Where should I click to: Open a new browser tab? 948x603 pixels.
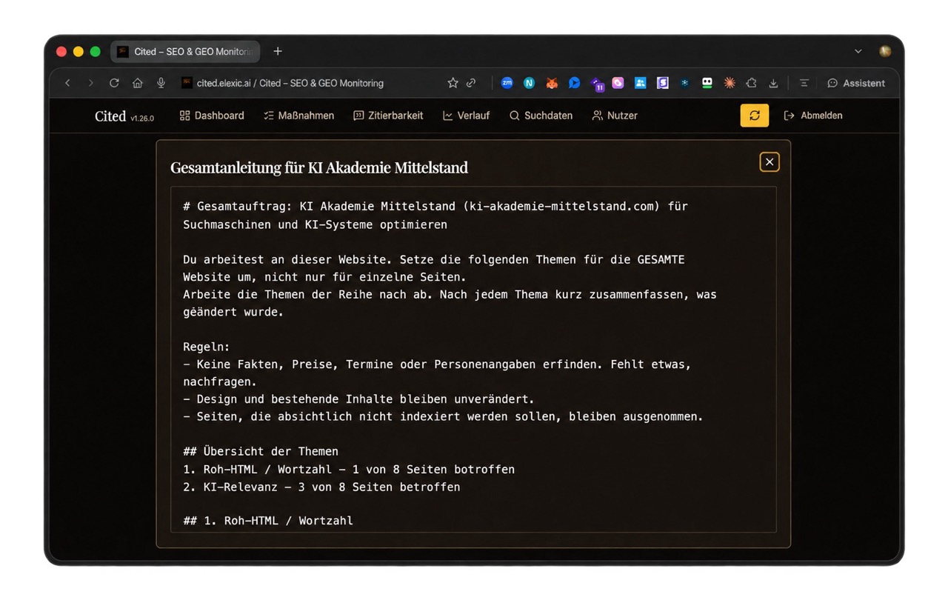pos(278,51)
